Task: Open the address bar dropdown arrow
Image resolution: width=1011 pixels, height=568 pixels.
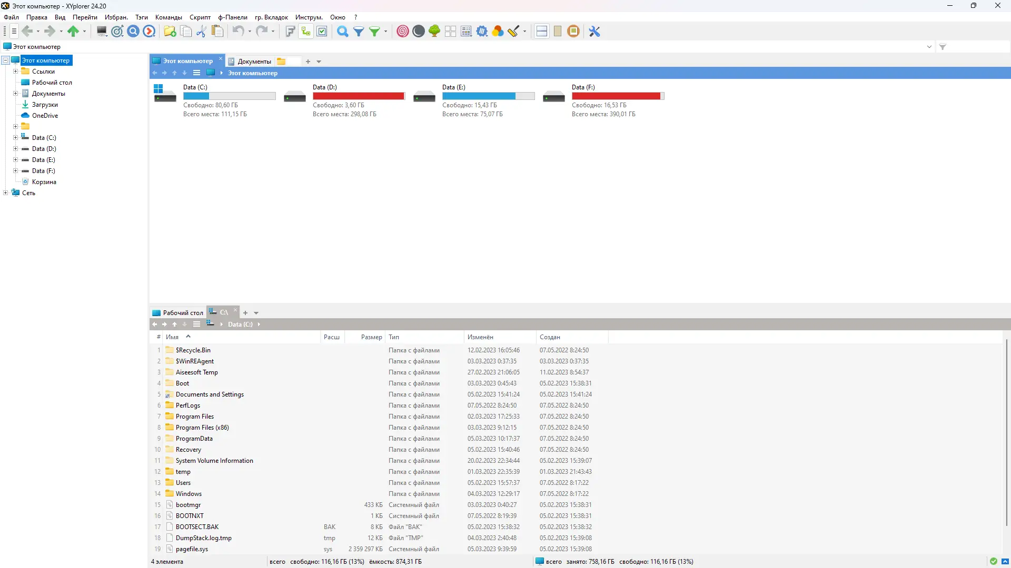Action: (929, 47)
